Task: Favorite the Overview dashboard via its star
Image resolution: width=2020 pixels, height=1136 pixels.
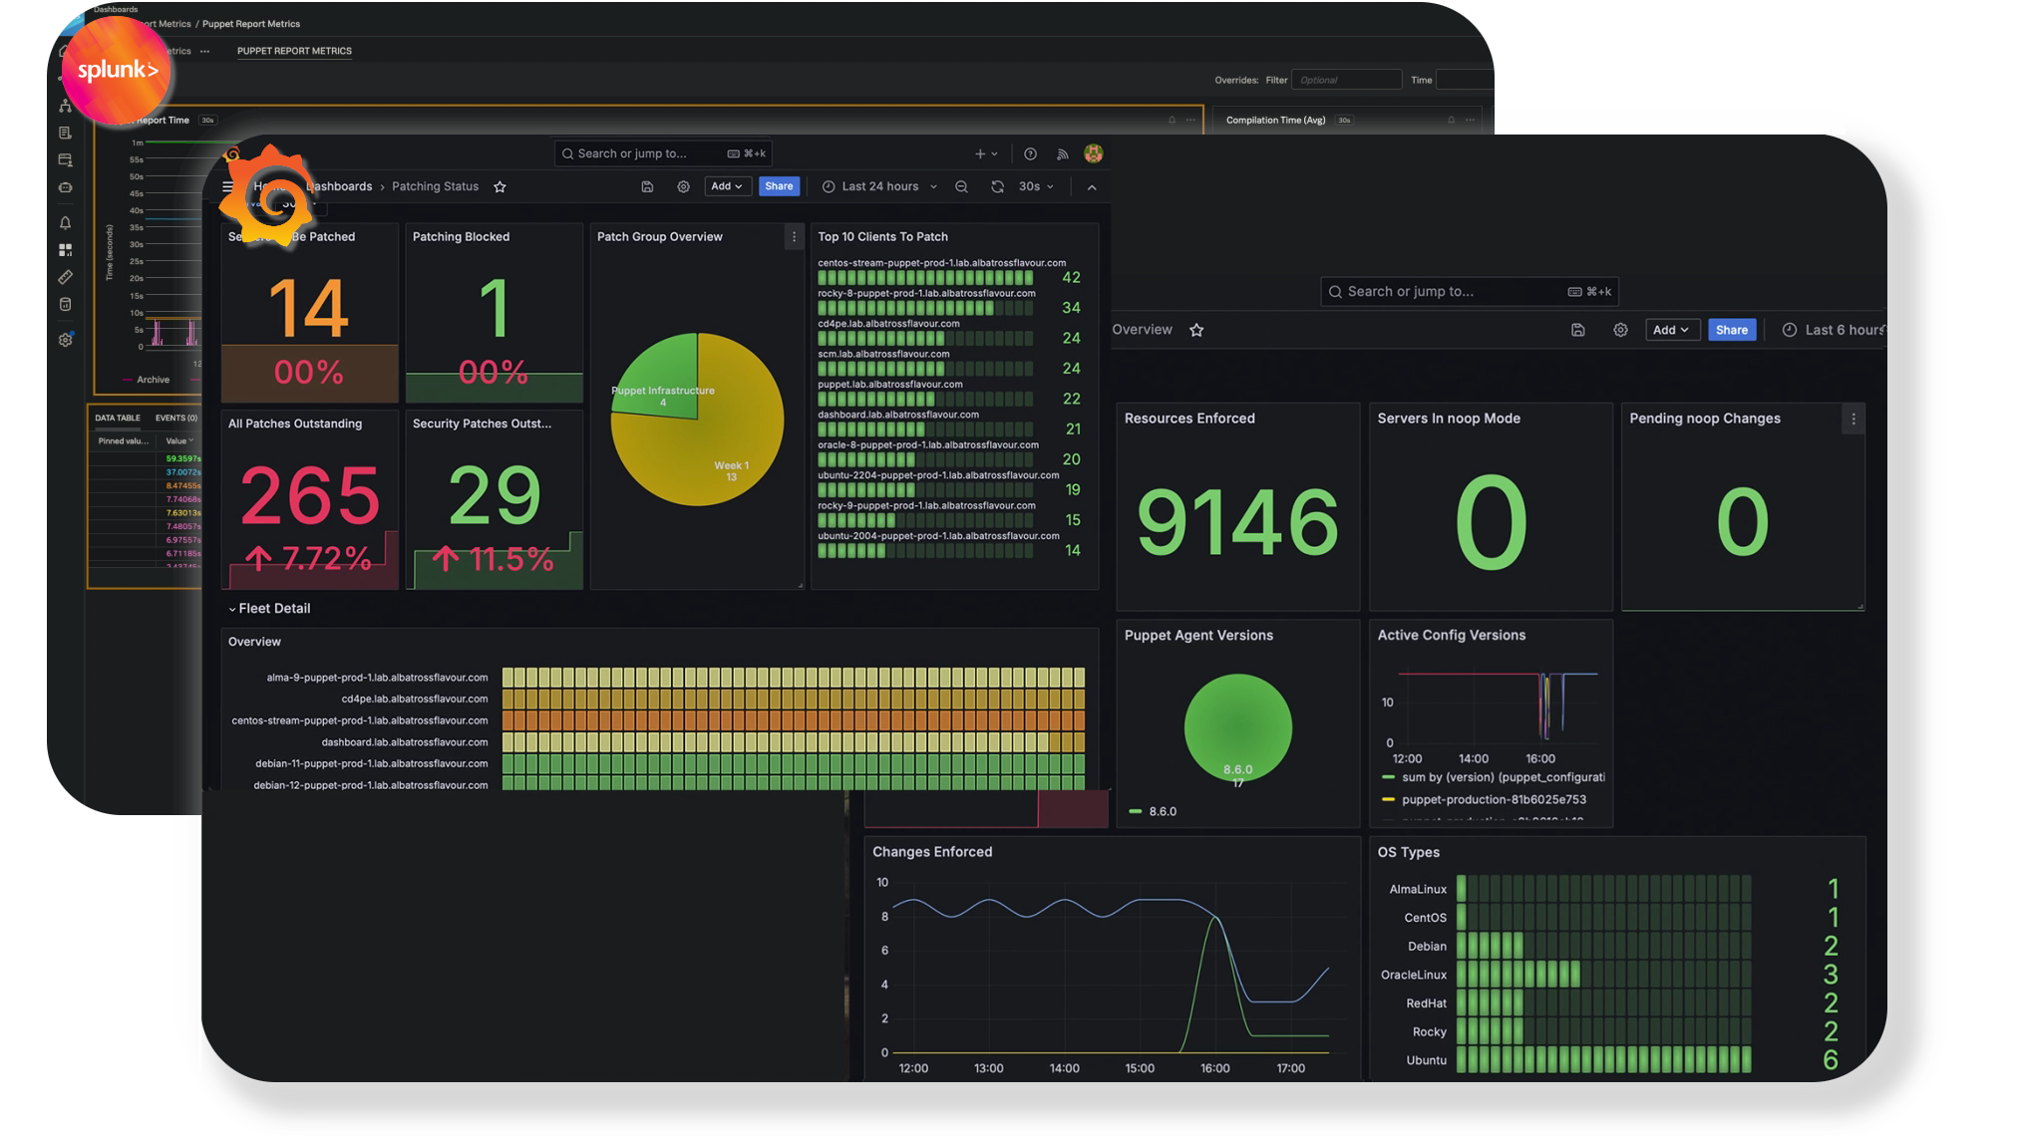Action: (1195, 329)
